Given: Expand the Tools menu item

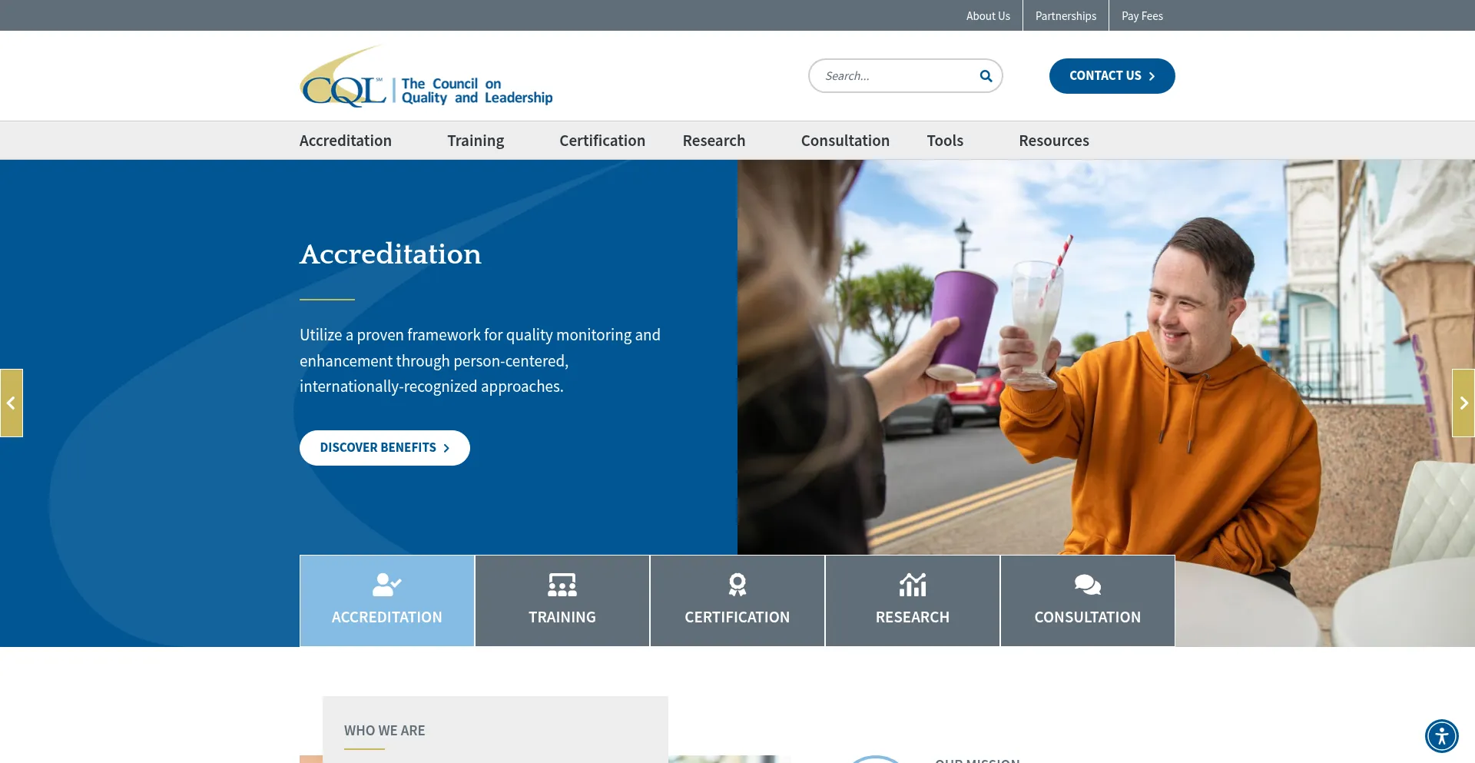Looking at the screenshot, I should pyautogui.click(x=944, y=141).
